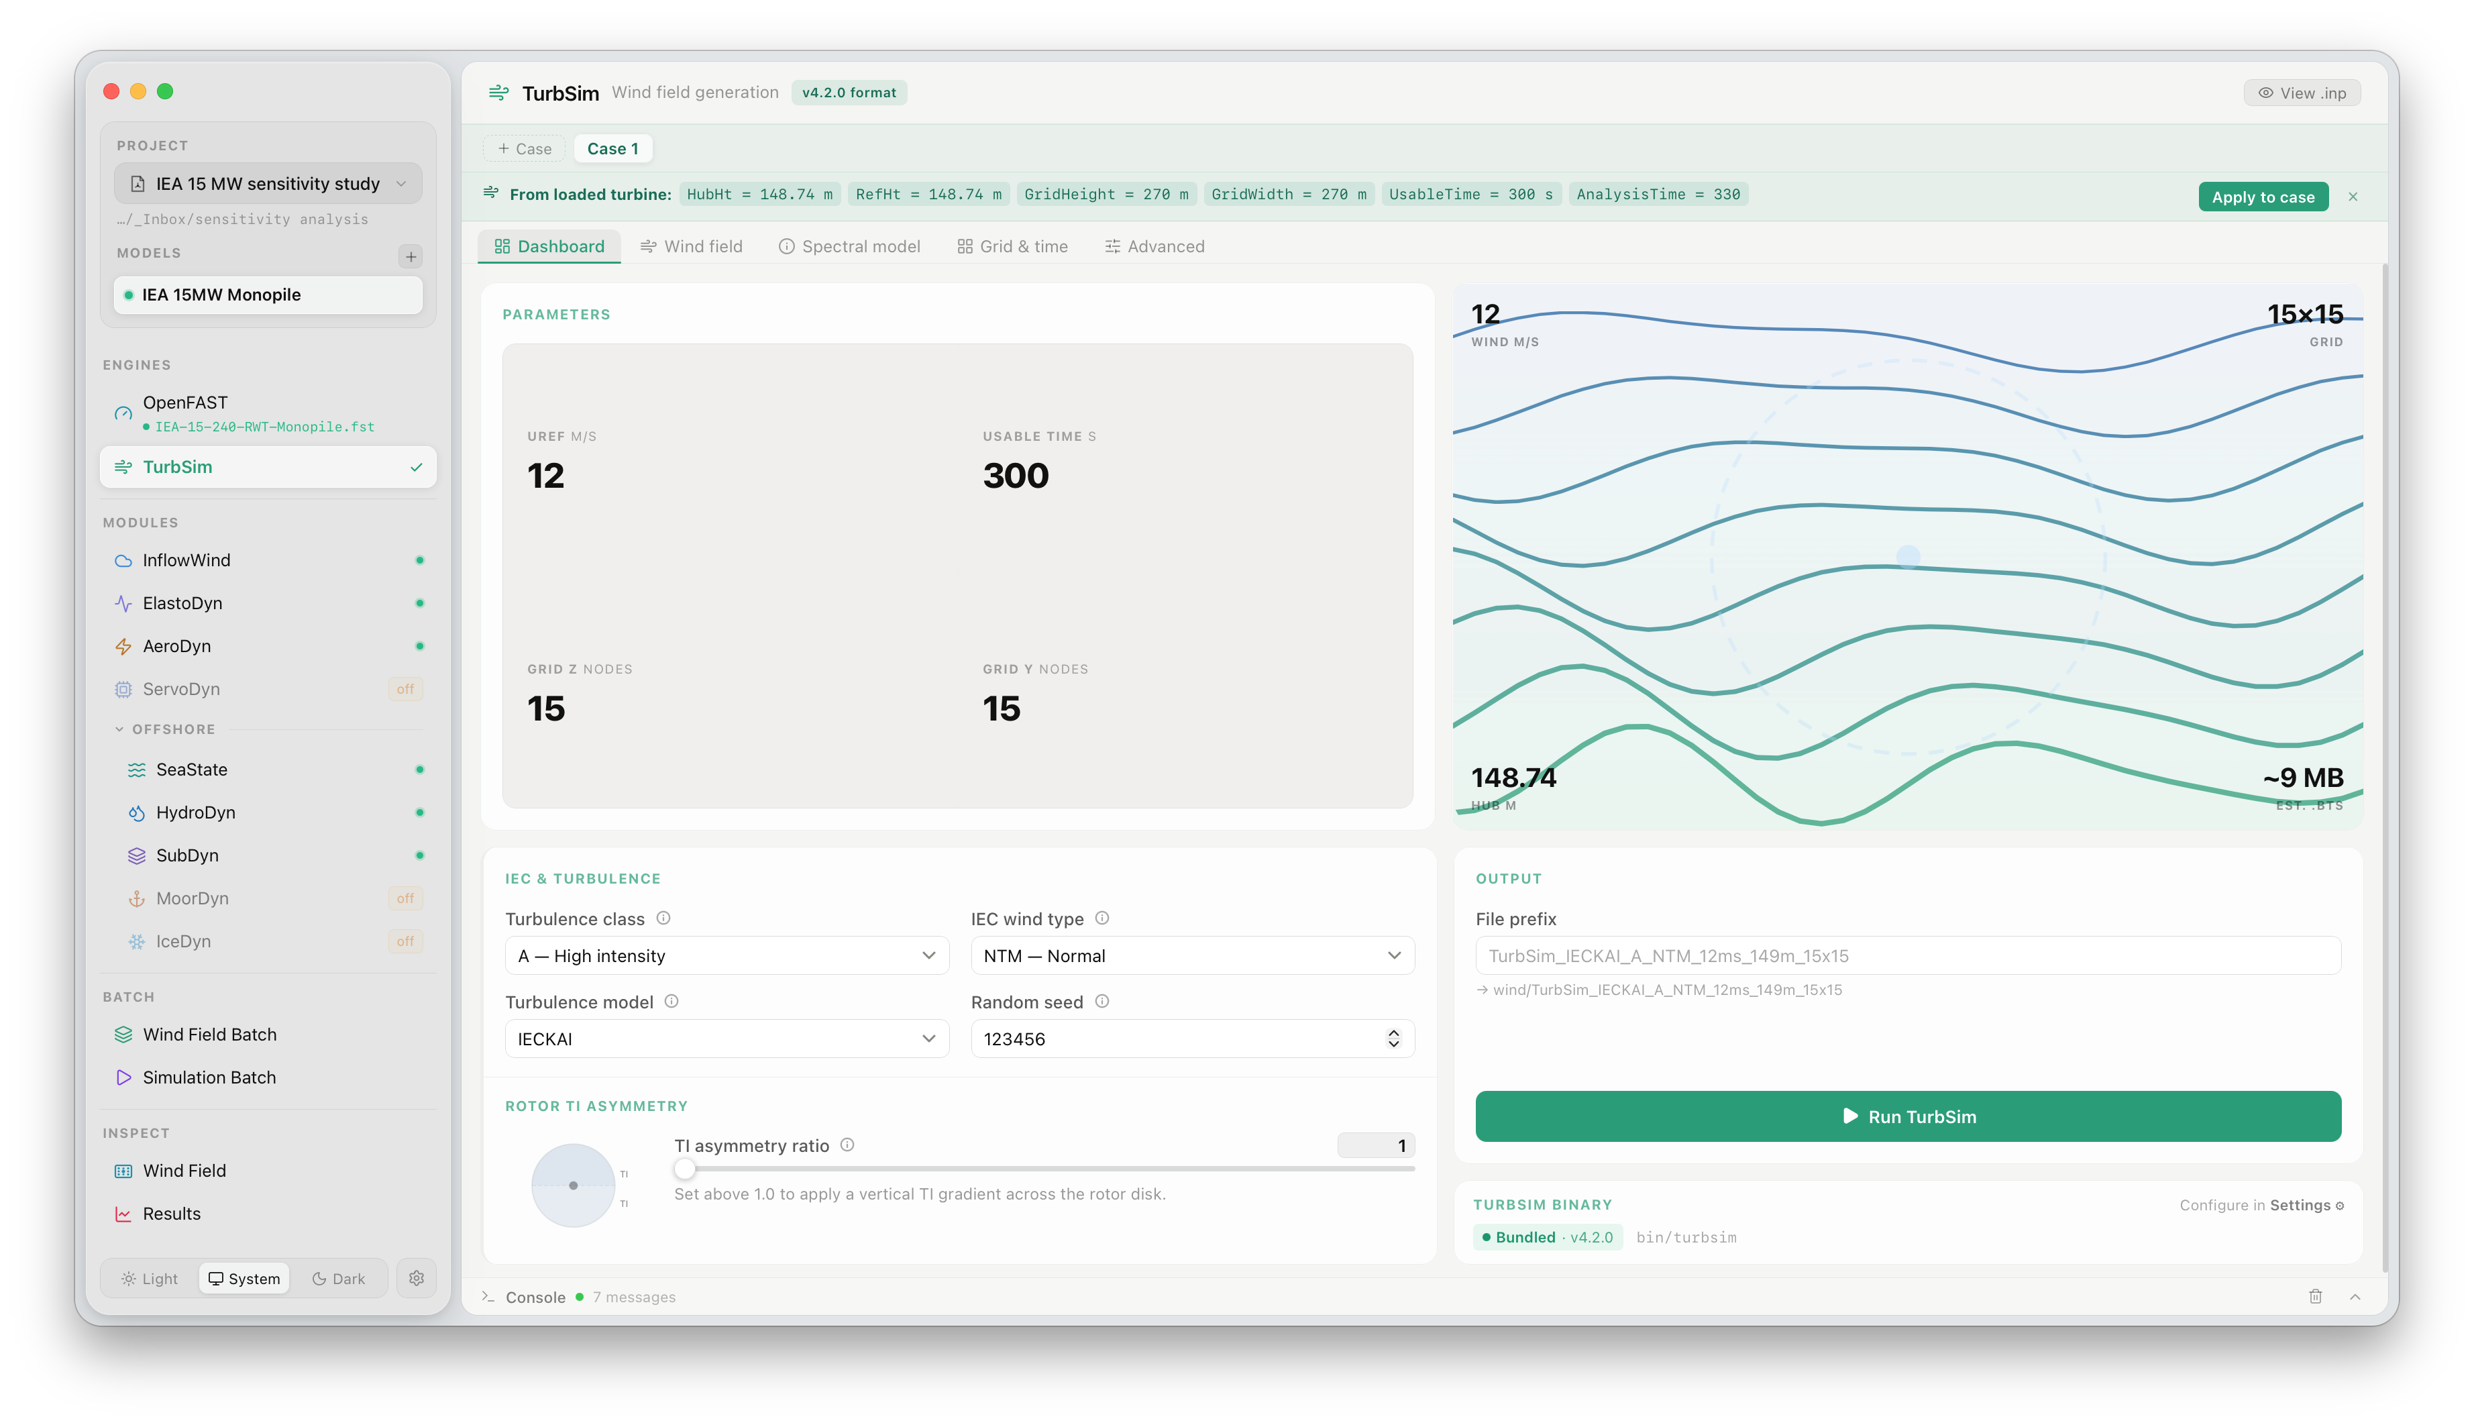Show info for Turbulence class
The height and width of the screenshot is (1425, 2474).
(x=663, y=918)
